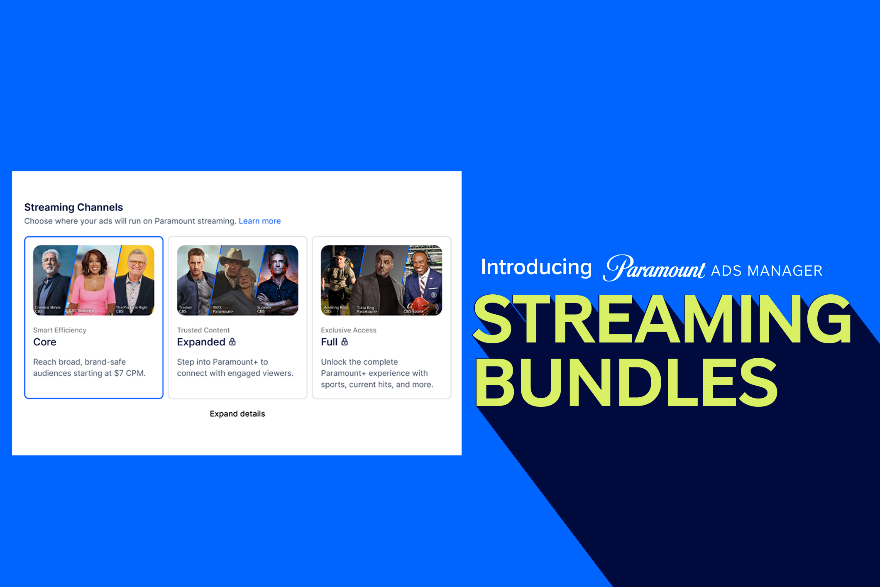Select the Core bundle title
The height and width of the screenshot is (587, 880).
tap(45, 342)
